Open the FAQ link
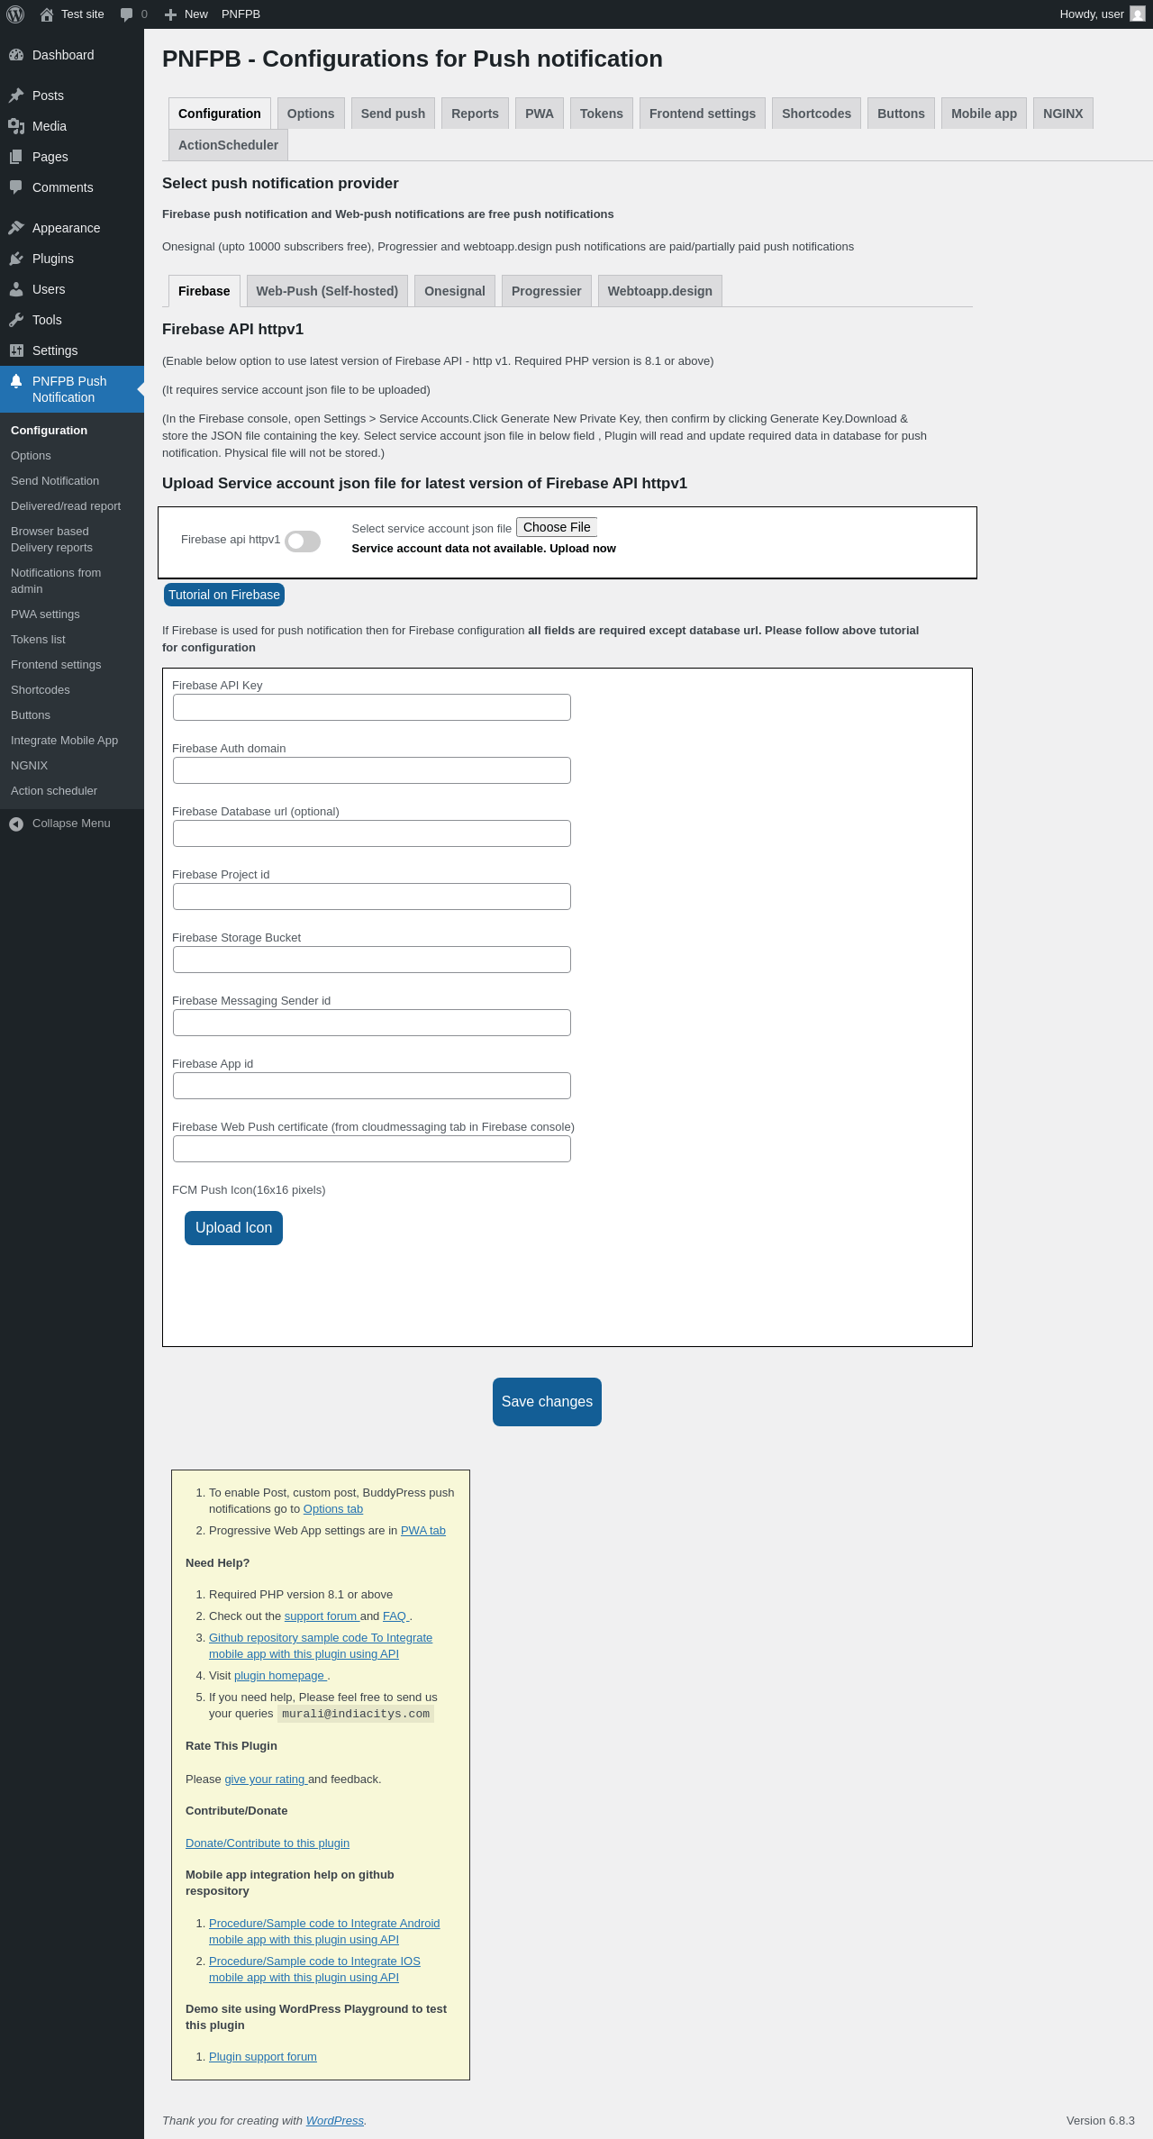Image resolution: width=1153 pixels, height=2139 pixels. 395,1616
